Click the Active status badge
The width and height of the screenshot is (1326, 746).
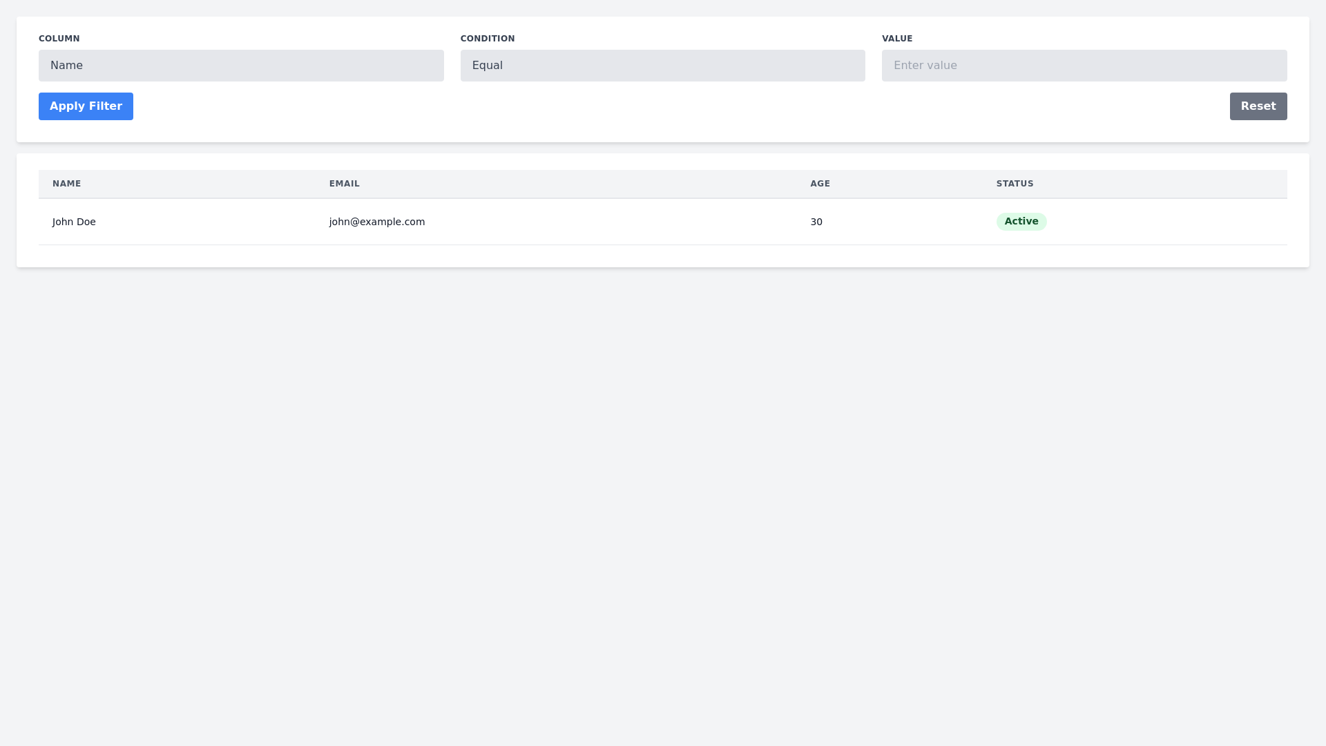tap(1021, 221)
